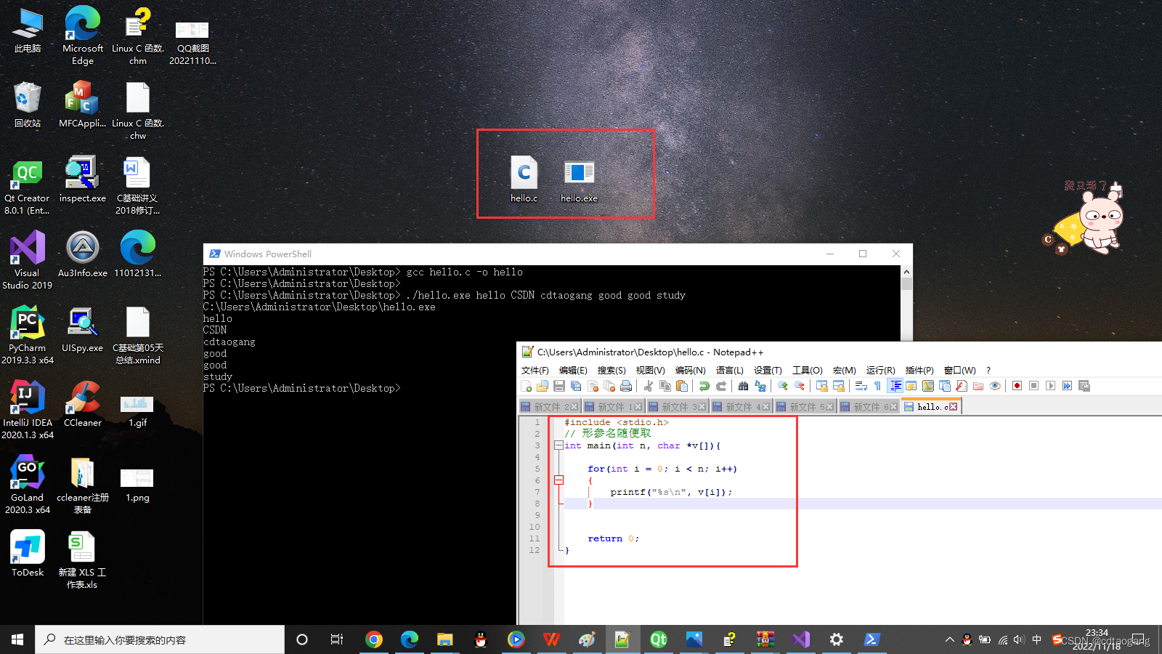Viewport: 1162px width, 654px height.
Task: Click Stop Recording macro square icon
Action: coord(1034,386)
